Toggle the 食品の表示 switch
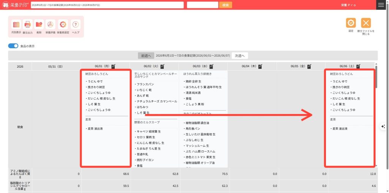 click(x=13, y=46)
